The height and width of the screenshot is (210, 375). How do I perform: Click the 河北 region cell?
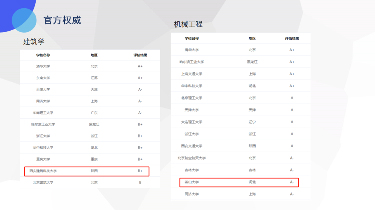[252, 182]
